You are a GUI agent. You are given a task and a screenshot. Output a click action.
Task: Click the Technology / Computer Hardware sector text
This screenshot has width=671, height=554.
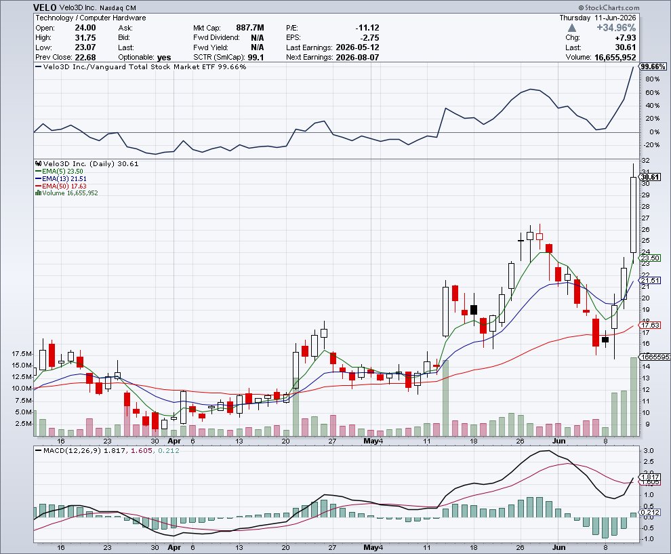click(91, 18)
